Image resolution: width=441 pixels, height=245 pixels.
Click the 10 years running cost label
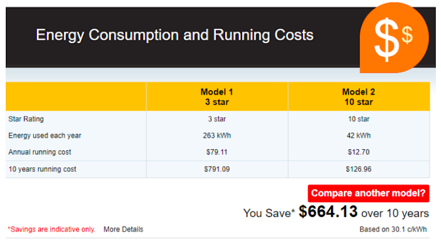[x=42, y=169]
